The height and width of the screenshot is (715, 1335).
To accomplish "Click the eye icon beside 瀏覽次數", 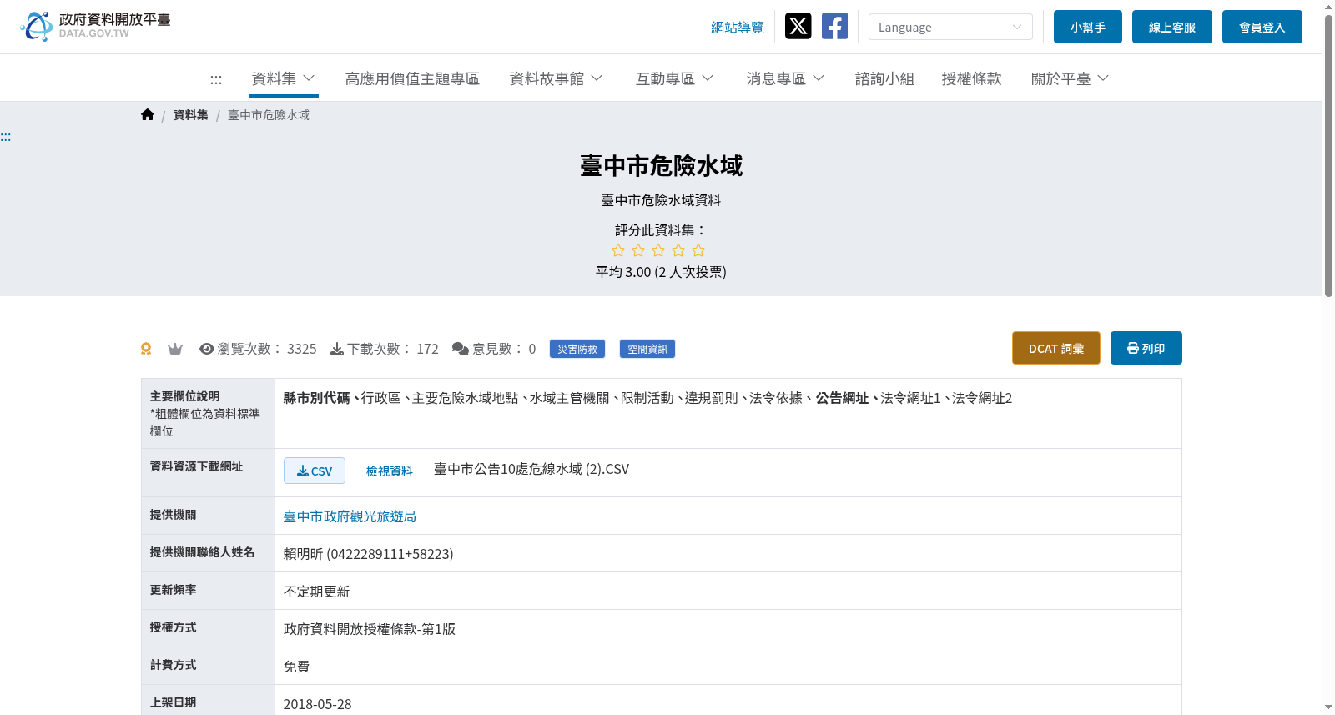I will pos(207,349).
